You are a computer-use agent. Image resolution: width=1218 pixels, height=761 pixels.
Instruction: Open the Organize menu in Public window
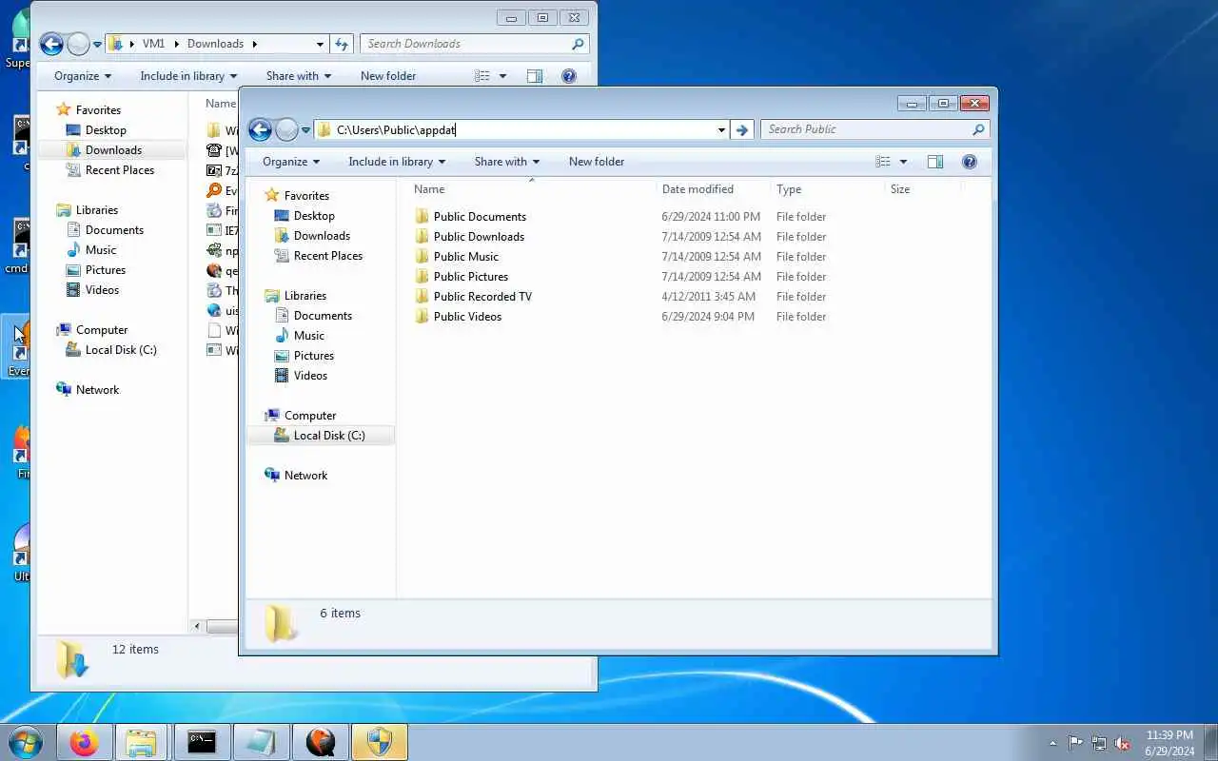tap(291, 162)
